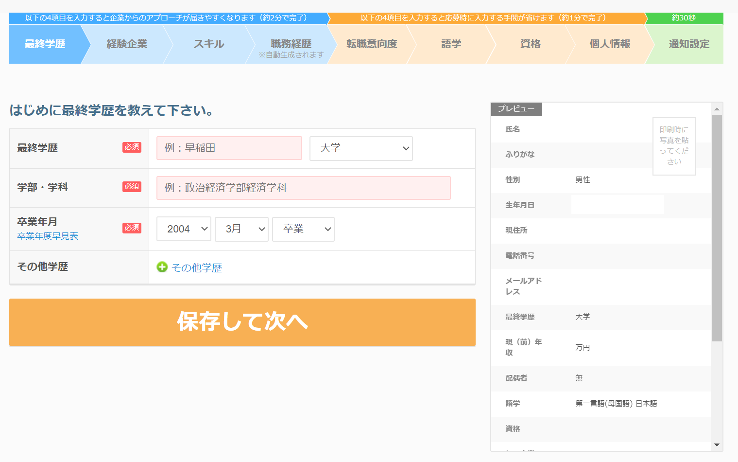Image resolution: width=738 pixels, height=462 pixels.
Task: Click the photo placeholder 印刷時に写真を貼ってください
Action: point(674,146)
